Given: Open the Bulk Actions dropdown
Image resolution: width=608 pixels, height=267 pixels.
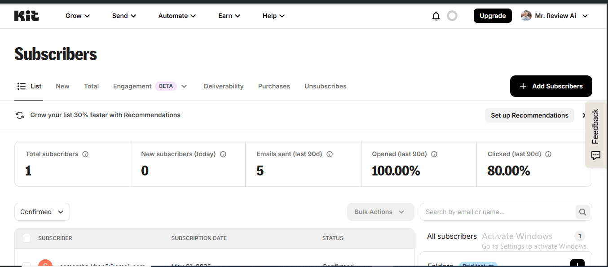Looking at the screenshot, I should coord(380,212).
